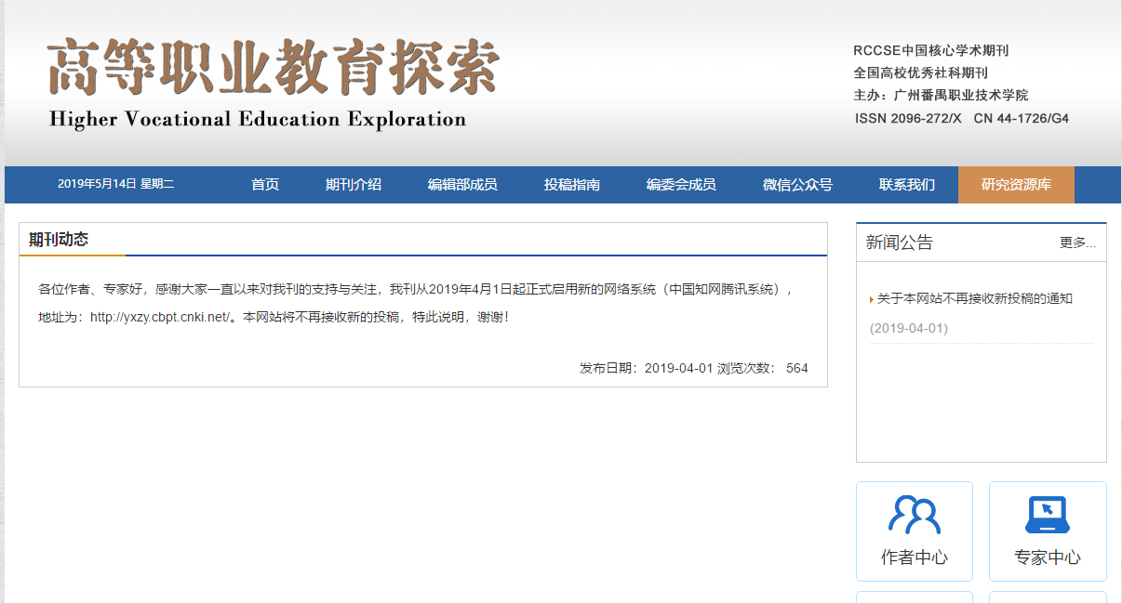Click the 新闻公告 panel title
1122x603 pixels.
click(899, 243)
